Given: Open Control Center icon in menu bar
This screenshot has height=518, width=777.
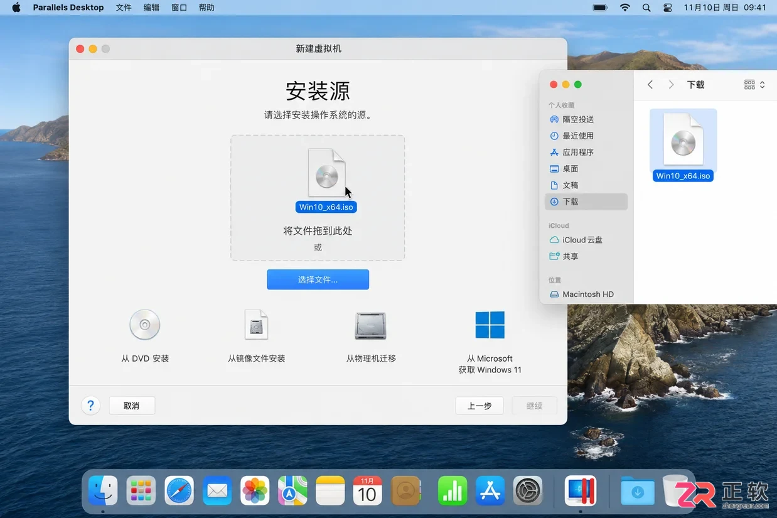Looking at the screenshot, I should pyautogui.click(x=667, y=8).
